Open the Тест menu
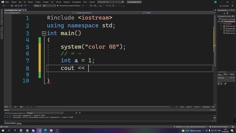Viewport: 236px width, 133px height. point(52,2)
